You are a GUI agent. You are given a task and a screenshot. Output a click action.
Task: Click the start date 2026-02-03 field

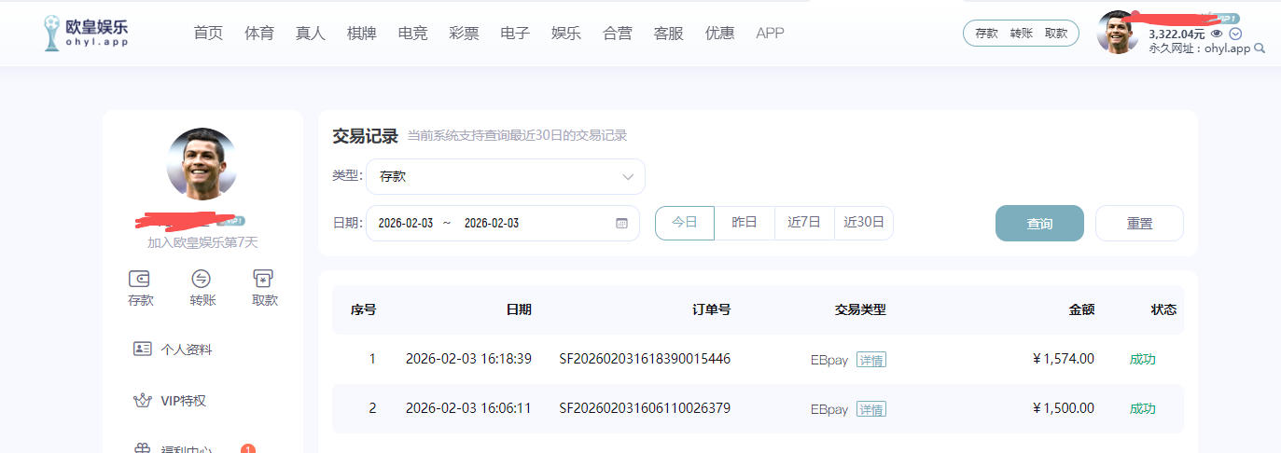tap(406, 224)
